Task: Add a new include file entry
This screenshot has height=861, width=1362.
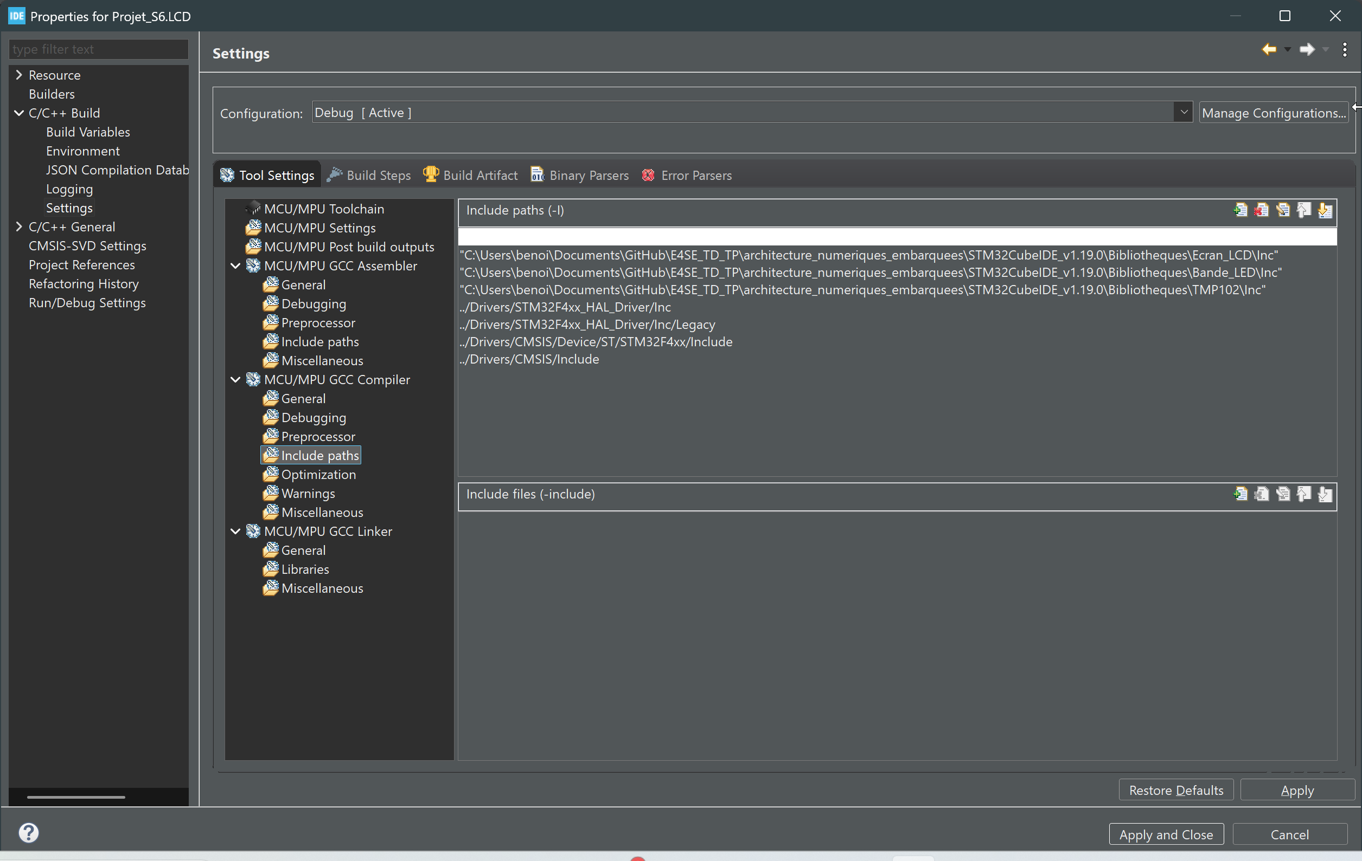Action: point(1240,494)
